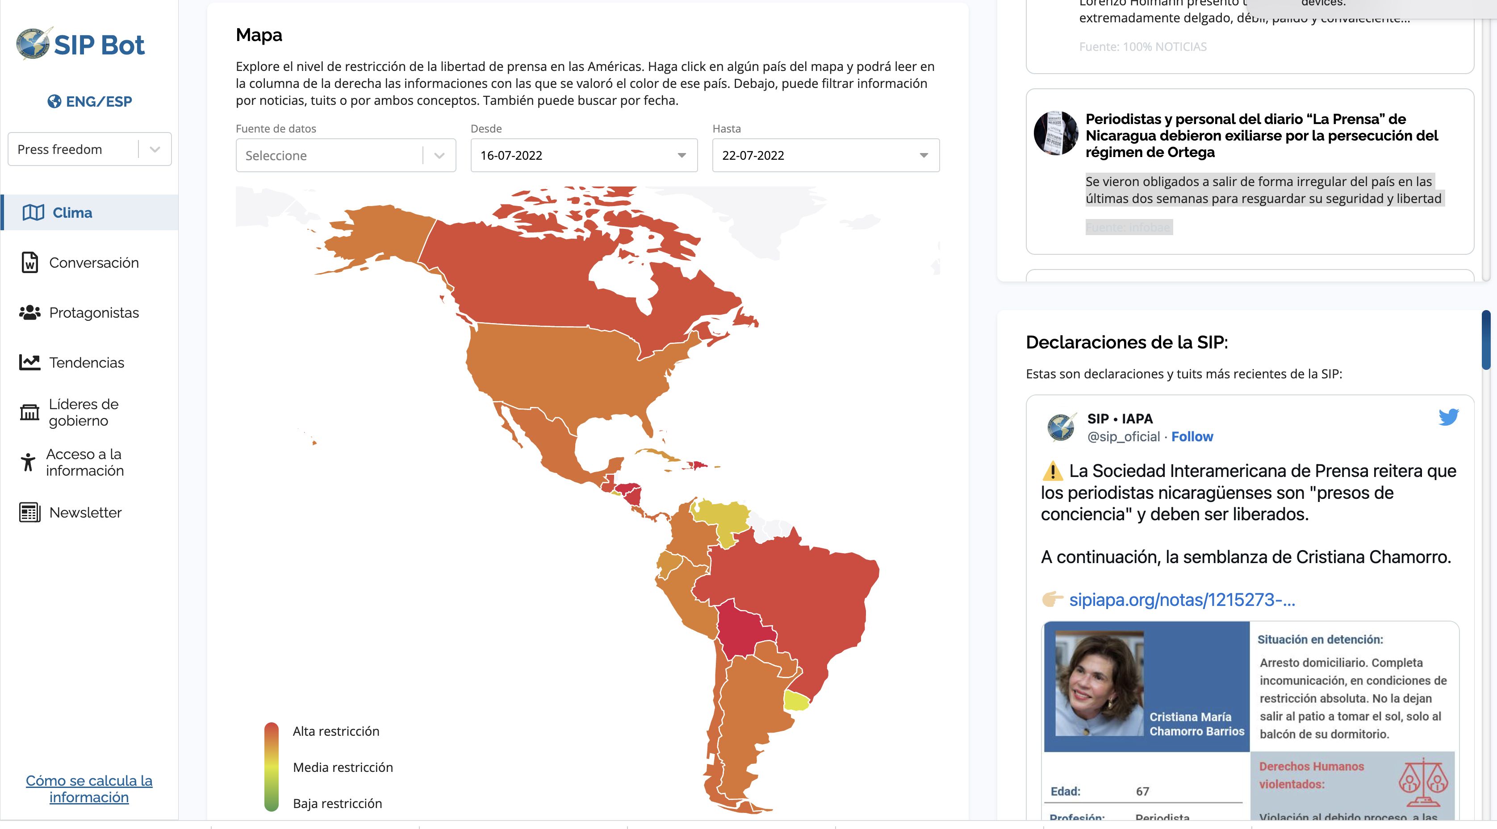This screenshot has height=829, width=1497.
Task: Open Cómo se calcula la información link
Action: point(89,788)
